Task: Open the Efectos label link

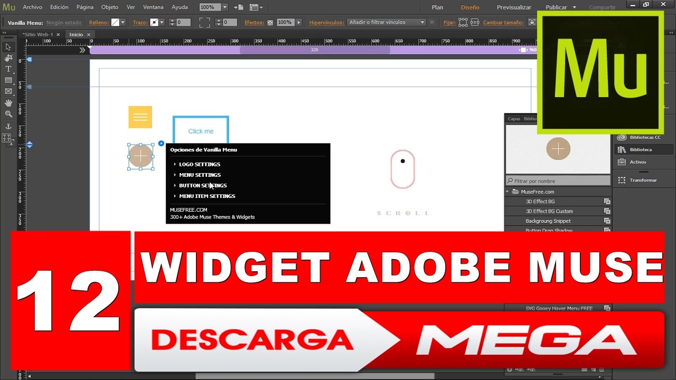Action: 254,23
